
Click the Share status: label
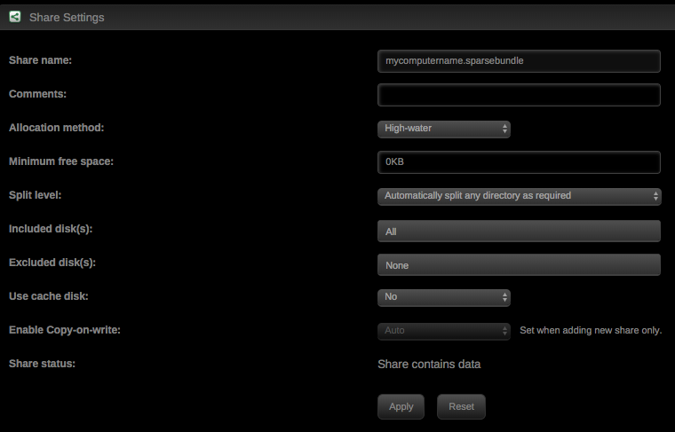pyautogui.click(x=43, y=364)
